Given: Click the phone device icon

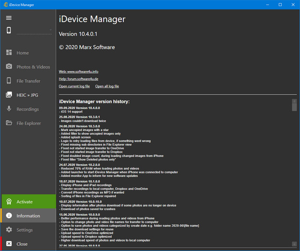Looking at the screenshot, I should [9, 30].
